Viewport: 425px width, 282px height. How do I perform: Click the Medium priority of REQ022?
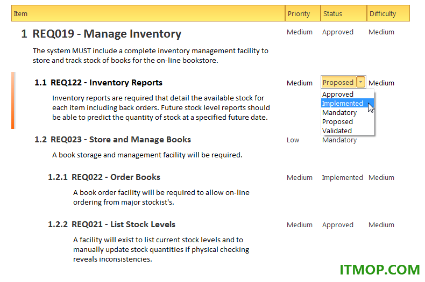[x=300, y=178]
